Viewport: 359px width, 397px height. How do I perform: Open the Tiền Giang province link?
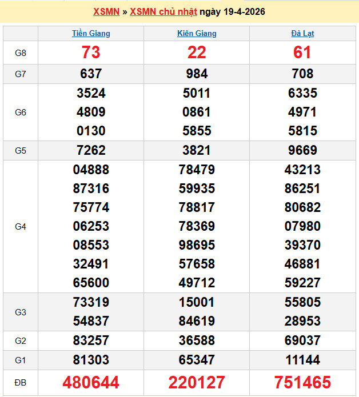click(91, 33)
